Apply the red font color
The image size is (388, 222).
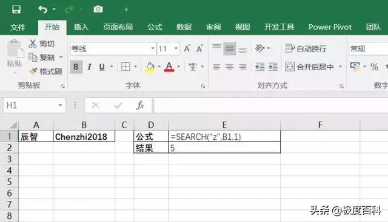coord(169,67)
